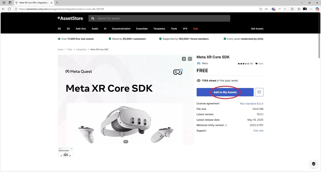The image size is (321, 172).
Task: Click the Unity Asset Store logo
Action: [x=70, y=18]
